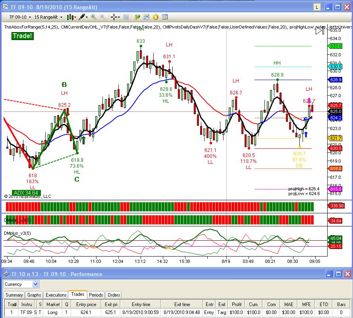The width and height of the screenshot is (353, 318).
Task: Click the magenta 615.5 price marker
Action: tap(335, 189)
